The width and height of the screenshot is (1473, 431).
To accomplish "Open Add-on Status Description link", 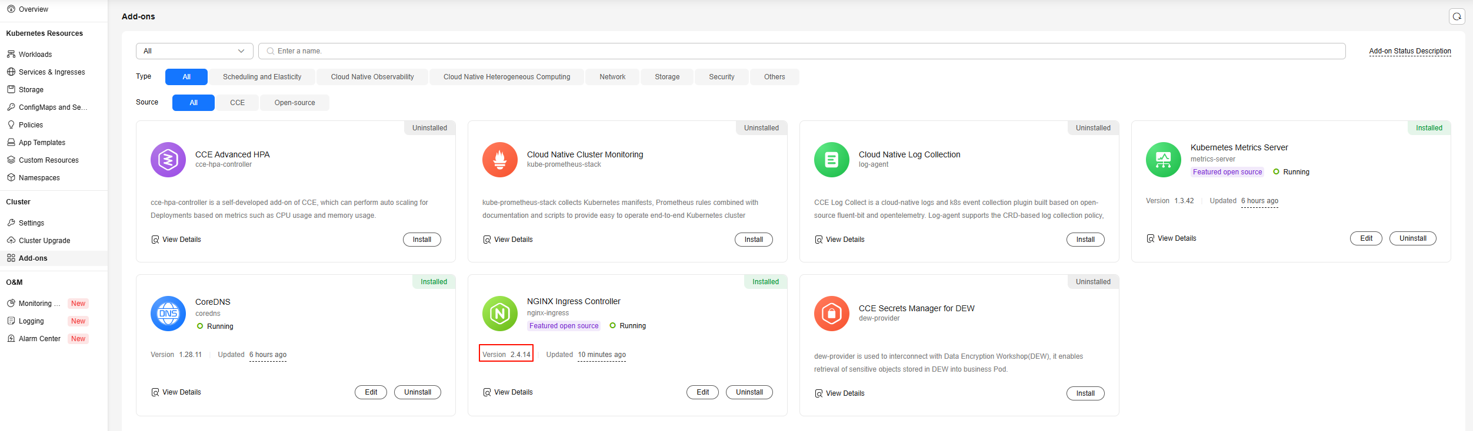I will tap(1410, 51).
